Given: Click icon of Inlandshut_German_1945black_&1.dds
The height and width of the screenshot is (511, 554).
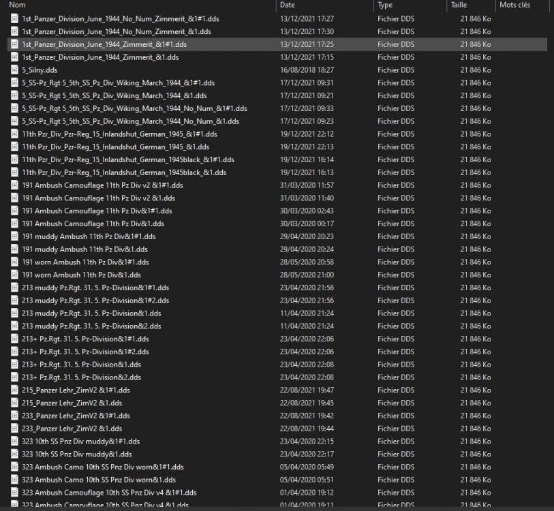Looking at the screenshot, I should tap(14, 172).
